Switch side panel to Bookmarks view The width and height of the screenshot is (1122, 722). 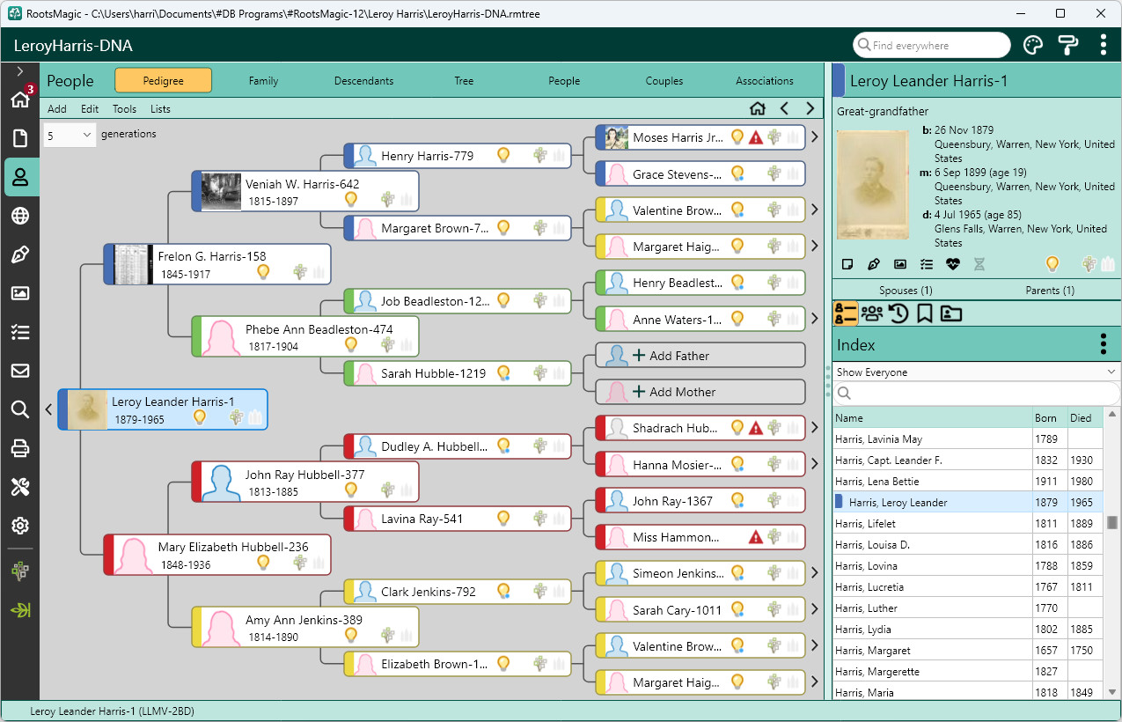pyautogui.click(x=924, y=313)
